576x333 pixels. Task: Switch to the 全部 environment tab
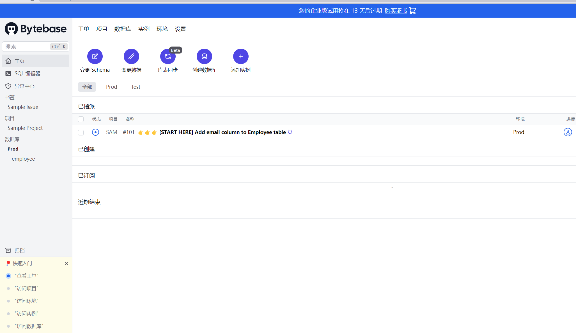[87, 87]
